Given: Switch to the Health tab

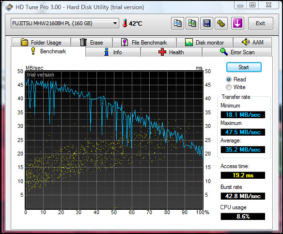Looking at the screenshot, I should pos(171,52).
